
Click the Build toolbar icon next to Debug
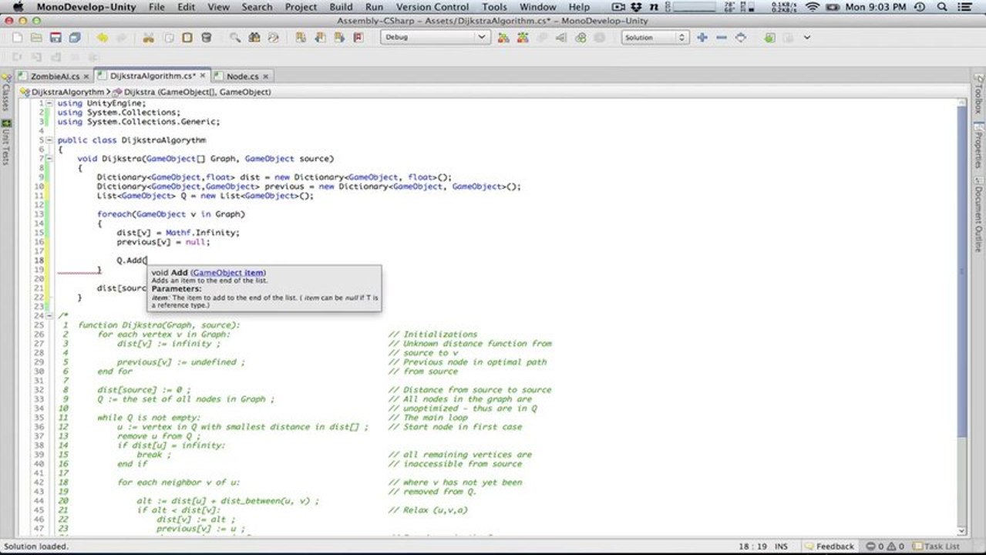coord(503,37)
